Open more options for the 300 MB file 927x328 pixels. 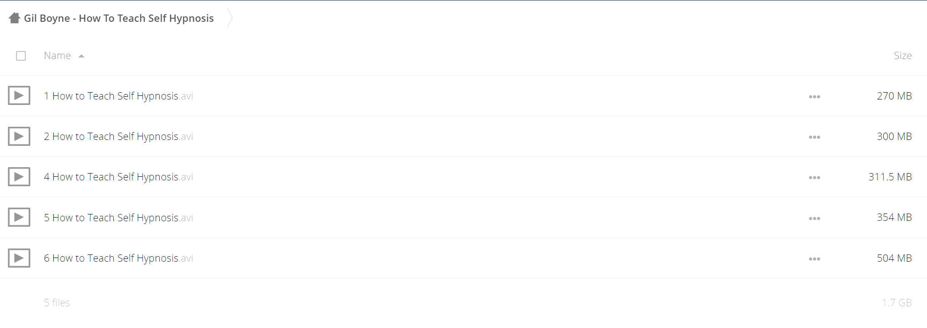[815, 137]
